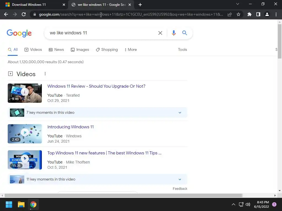
Task: Open Google logo home link
Action: point(19,33)
